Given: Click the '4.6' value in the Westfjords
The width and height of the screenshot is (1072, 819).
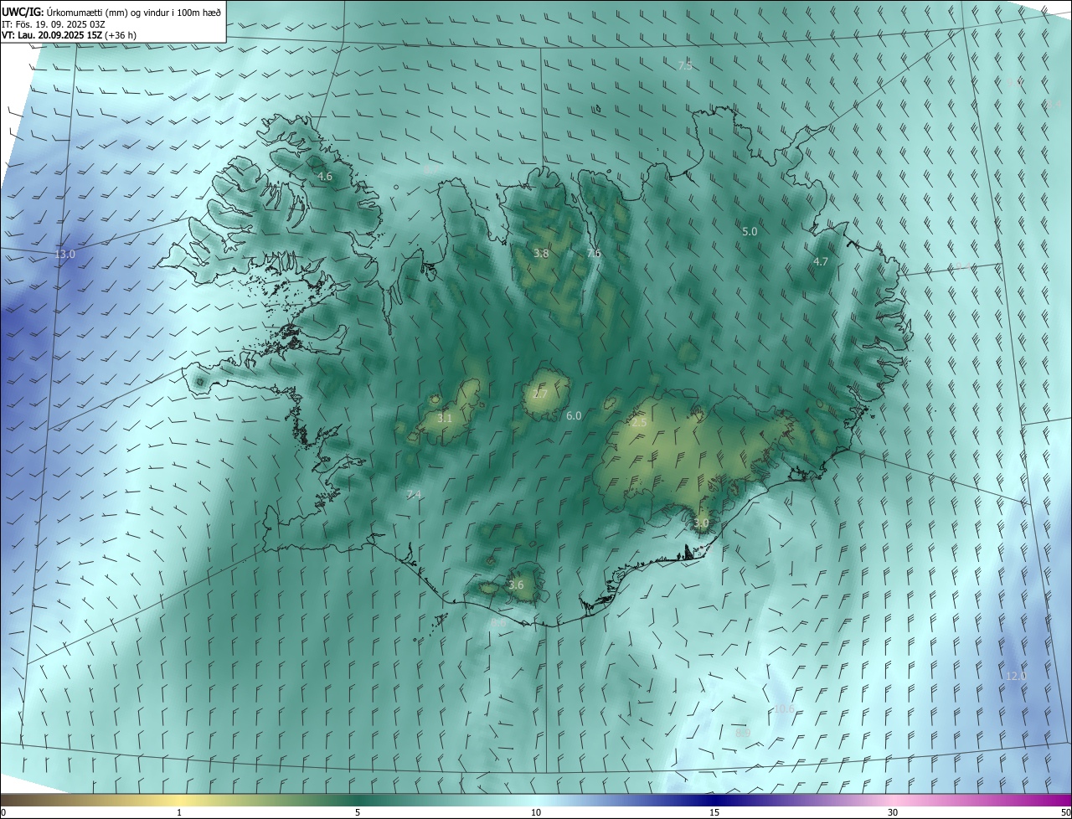Looking at the screenshot, I should tap(325, 177).
